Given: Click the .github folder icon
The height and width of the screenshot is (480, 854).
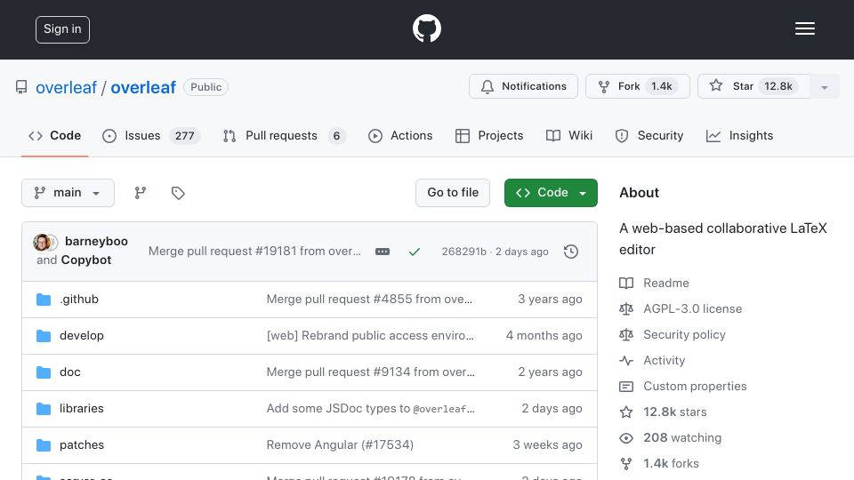Looking at the screenshot, I should click(x=44, y=300).
